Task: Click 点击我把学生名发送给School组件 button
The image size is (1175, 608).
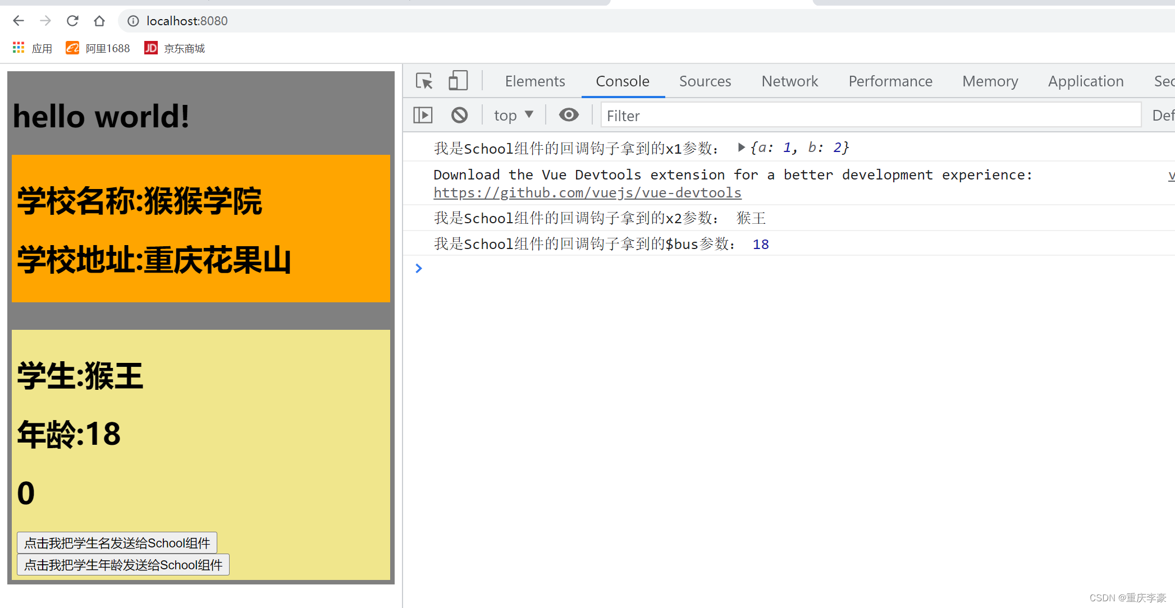Action: coord(117,543)
